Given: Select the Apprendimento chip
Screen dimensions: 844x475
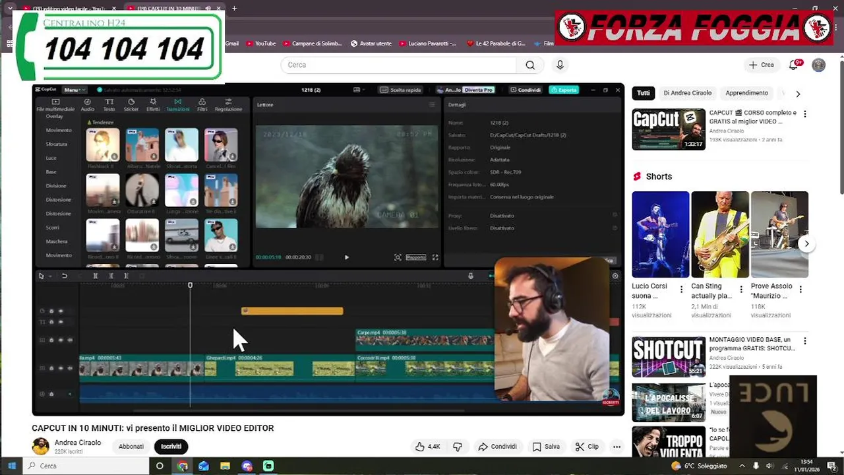Looking at the screenshot, I should click(746, 93).
